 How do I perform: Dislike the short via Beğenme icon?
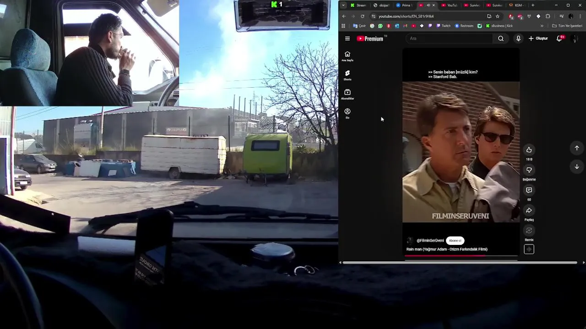tap(529, 170)
